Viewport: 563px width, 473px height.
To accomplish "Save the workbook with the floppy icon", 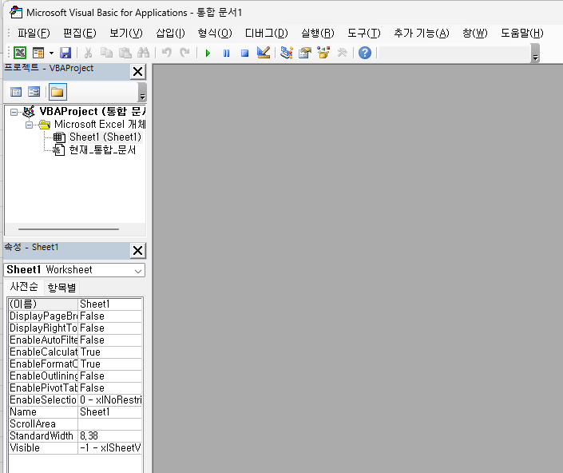I will click(x=65, y=53).
